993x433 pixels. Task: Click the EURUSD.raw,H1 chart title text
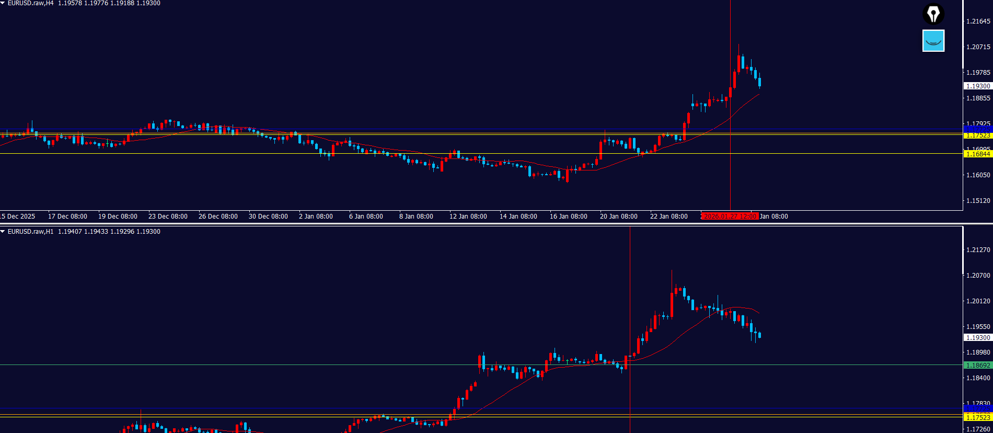coord(30,231)
